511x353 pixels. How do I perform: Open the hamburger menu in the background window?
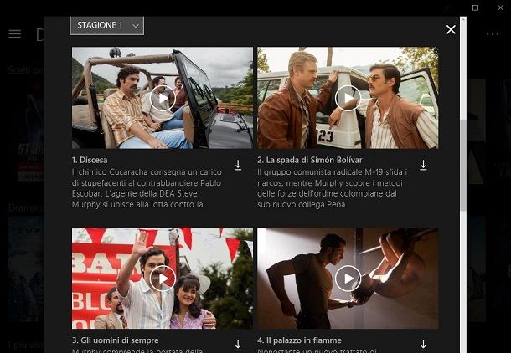[15, 33]
